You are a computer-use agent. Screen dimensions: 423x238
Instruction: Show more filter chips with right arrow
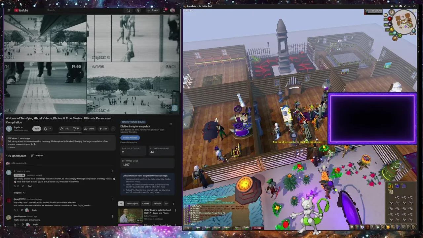(x=173, y=204)
